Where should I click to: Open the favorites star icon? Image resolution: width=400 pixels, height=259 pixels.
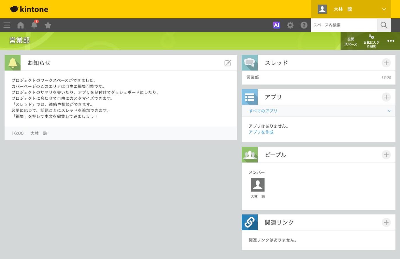pyautogui.click(x=48, y=25)
